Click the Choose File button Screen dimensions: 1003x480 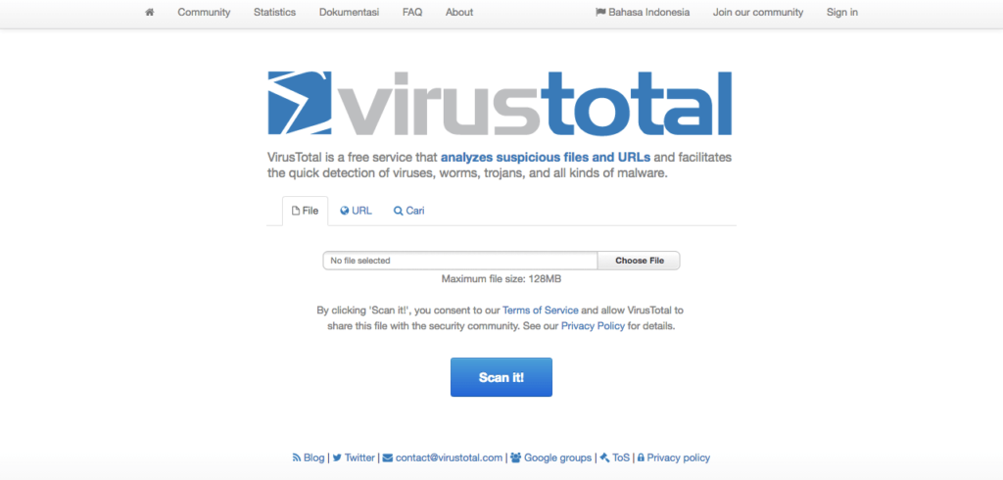(639, 261)
